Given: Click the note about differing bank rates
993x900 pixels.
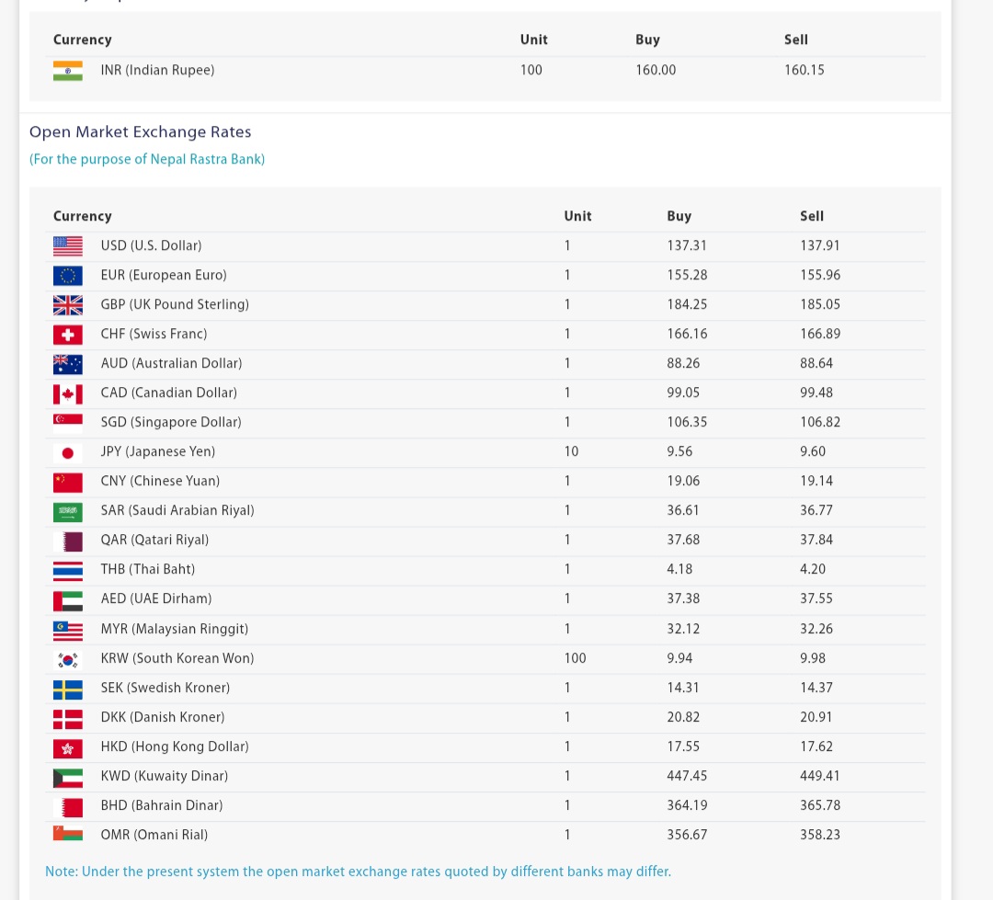Looking at the screenshot, I should tap(358, 872).
